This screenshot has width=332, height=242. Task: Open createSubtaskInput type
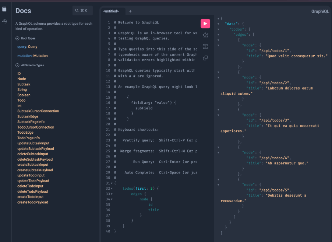33,165
